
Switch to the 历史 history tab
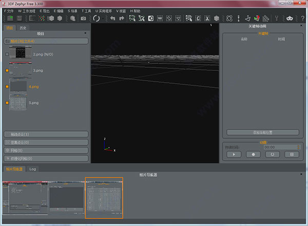tap(23, 28)
